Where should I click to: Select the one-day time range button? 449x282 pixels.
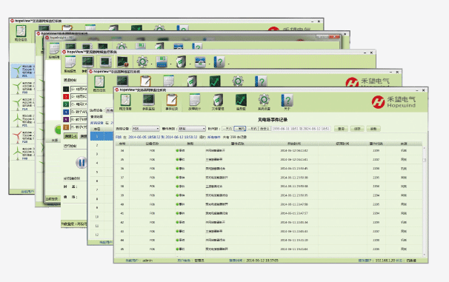227,129
